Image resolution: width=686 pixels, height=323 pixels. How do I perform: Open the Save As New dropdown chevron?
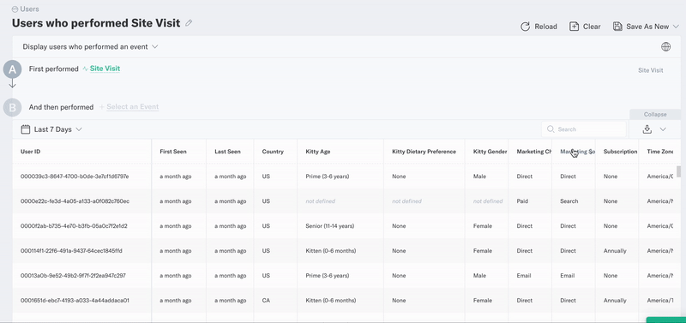pyautogui.click(x=676, y=27)
